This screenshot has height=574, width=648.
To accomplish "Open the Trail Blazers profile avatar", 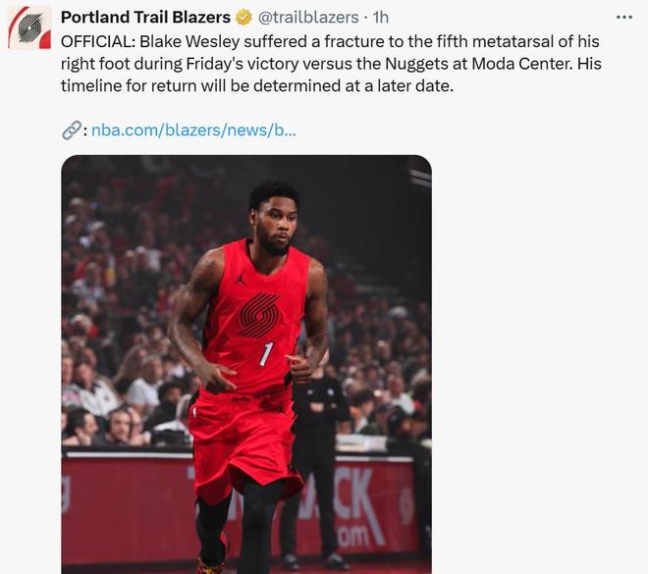I will click(x=29, y=27).
